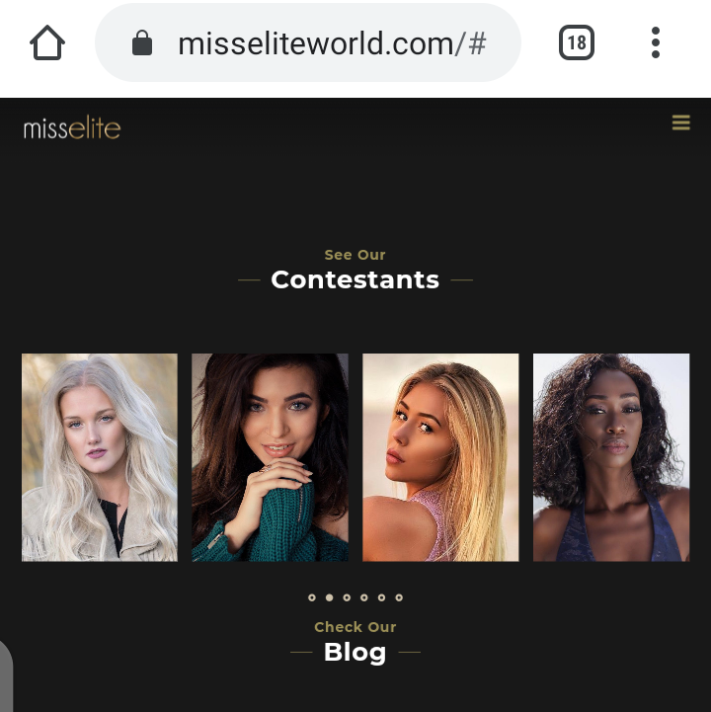Open the tab switcher showing 18 tabs
711x712 pixels.
click(576, 42)
